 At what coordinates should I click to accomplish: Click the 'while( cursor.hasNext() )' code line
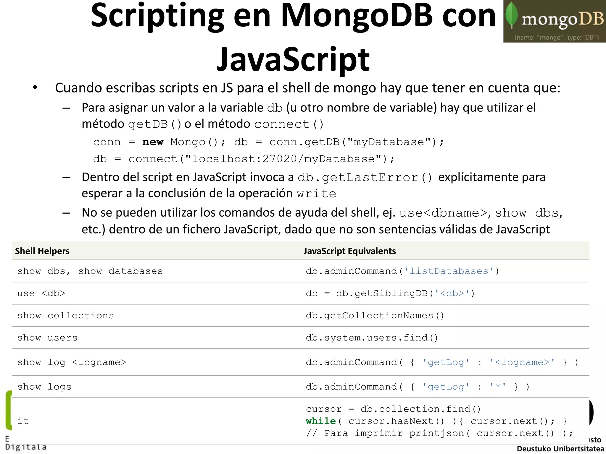coord(436,421)
